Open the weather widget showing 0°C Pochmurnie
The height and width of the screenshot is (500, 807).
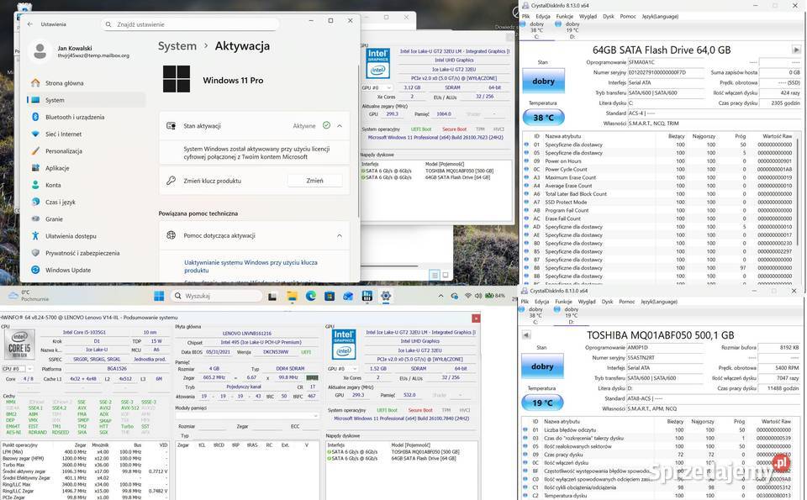[x=29, y=295]
